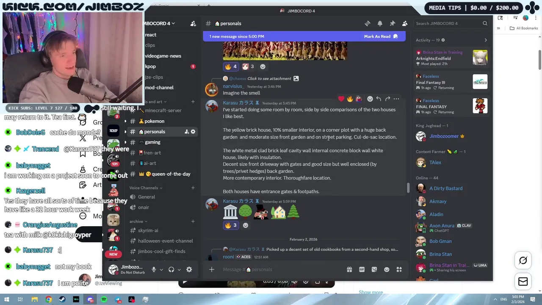Viewport: 542px width, 305px height.
Task: Open microphone input options chevron
Action: click(x=161, y=270)
